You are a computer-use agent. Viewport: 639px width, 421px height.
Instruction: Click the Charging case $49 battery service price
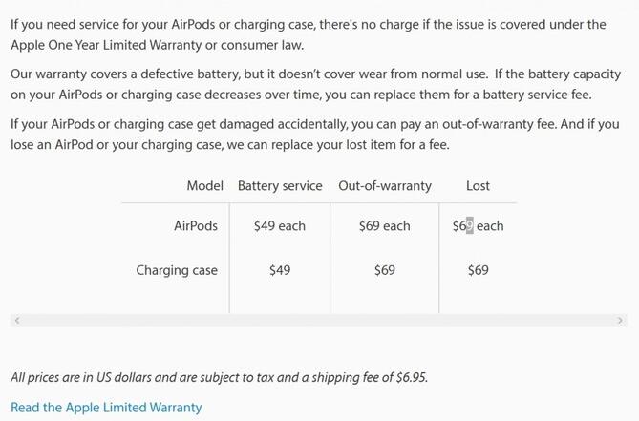(x=280, y=270)
